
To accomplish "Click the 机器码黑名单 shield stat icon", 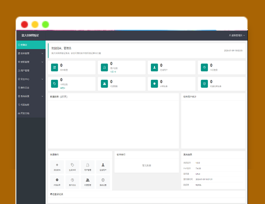I will pos(204,84).
